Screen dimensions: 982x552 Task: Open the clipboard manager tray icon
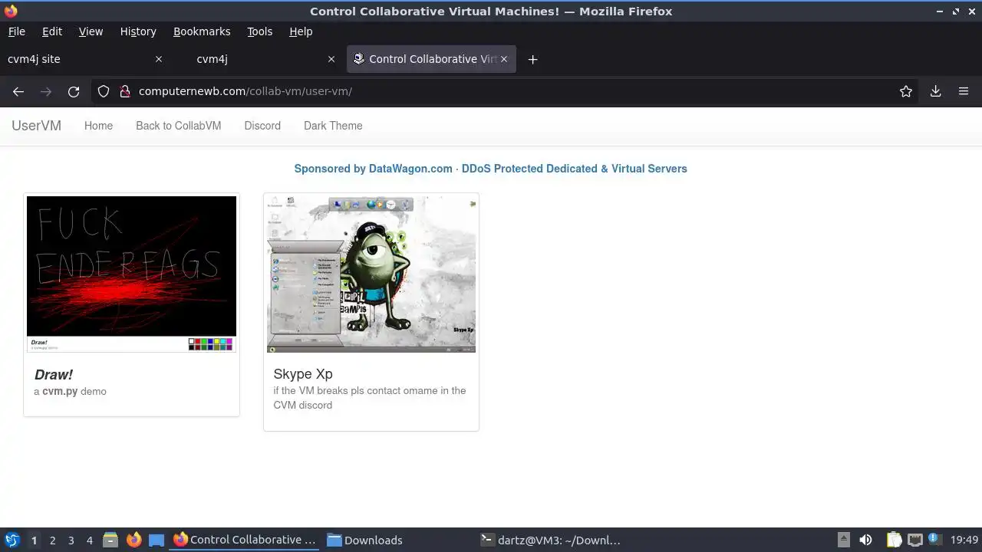tap(895, 540)
